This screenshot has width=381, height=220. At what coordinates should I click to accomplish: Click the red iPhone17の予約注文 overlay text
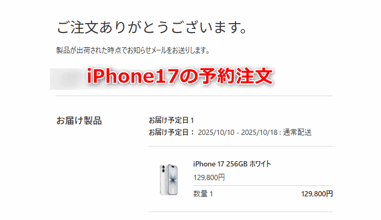[x=179, y=76]
